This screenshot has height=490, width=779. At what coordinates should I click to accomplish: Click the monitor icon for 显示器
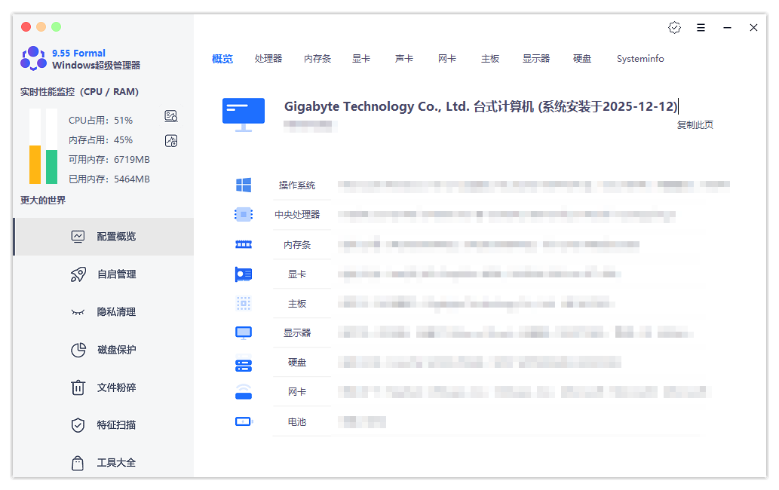[x=244, y=332]
